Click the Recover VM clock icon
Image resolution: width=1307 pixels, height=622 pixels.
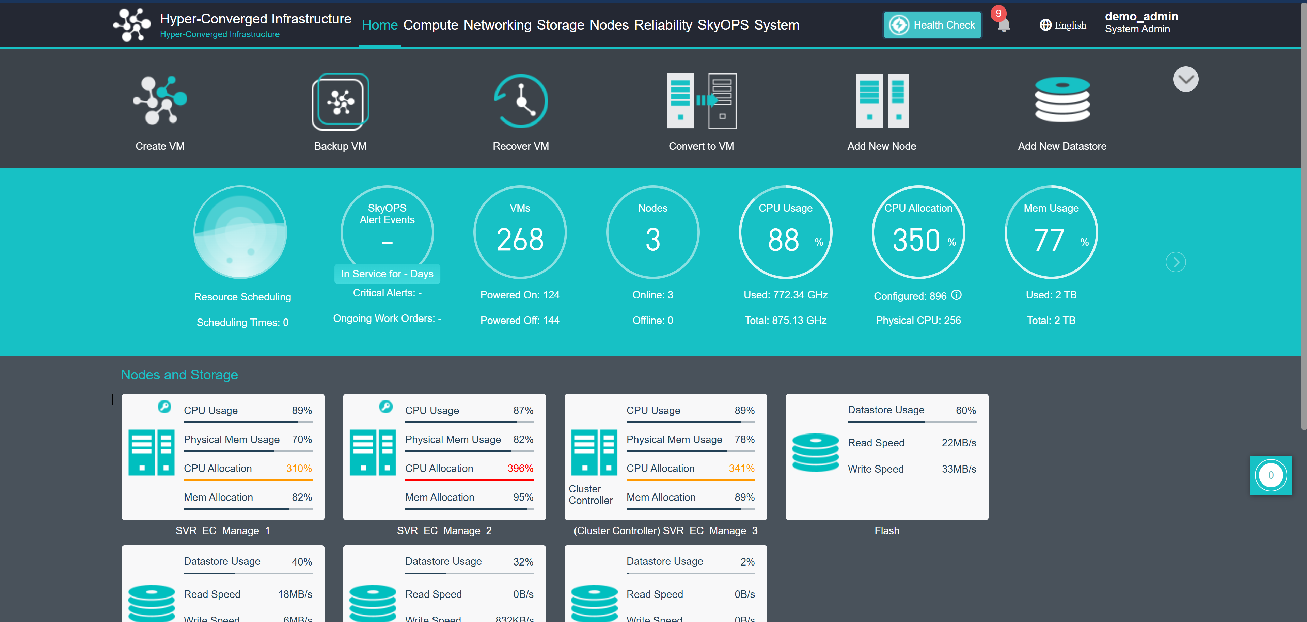pyautogui.click(x=521, y=101)
